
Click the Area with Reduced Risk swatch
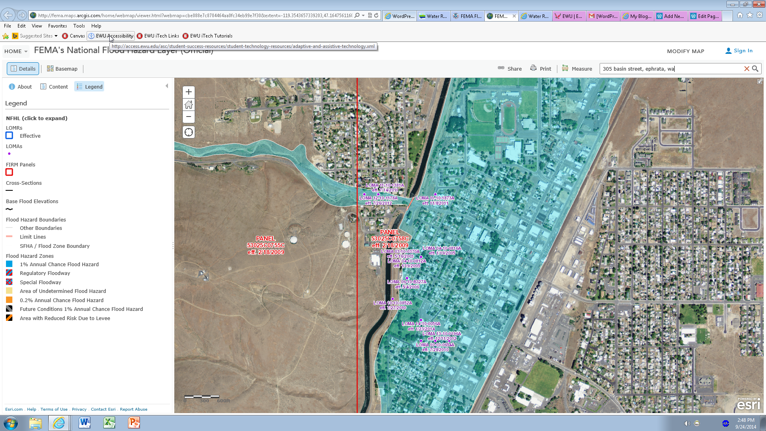[x=9, y=318]
